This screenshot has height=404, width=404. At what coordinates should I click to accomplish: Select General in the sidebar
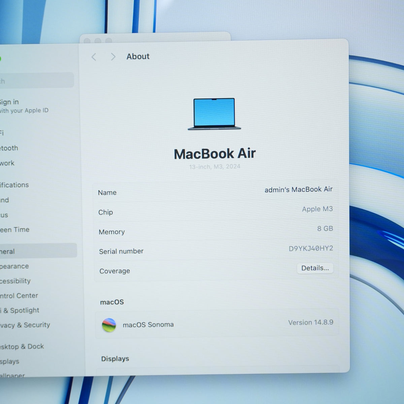click(38, 251)
